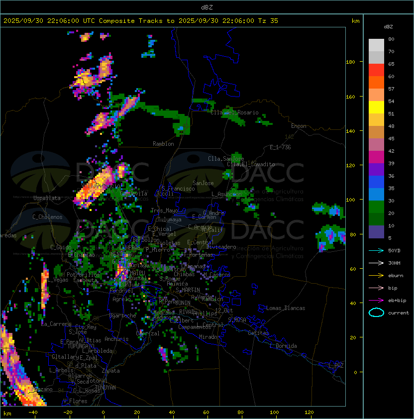Screen dimensions: 414x419
Task: Click the dBZ title at window top
Action: pos(207,7)
